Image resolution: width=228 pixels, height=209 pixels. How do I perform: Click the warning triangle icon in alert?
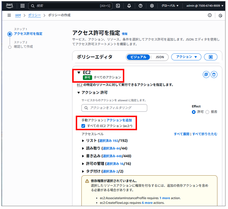tap(87, 181)
